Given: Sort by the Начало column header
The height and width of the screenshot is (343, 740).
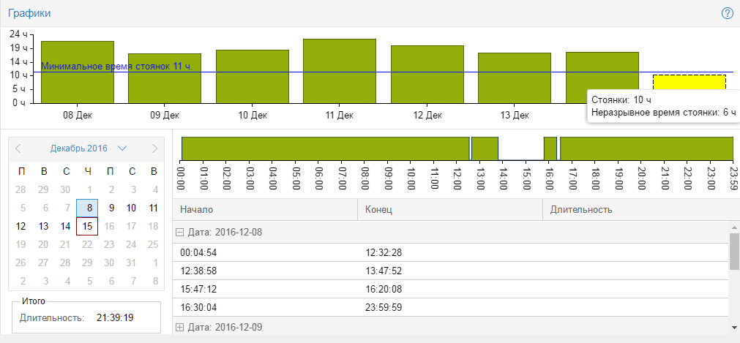Looking at the screenshot, I should (x=264, y=210).
